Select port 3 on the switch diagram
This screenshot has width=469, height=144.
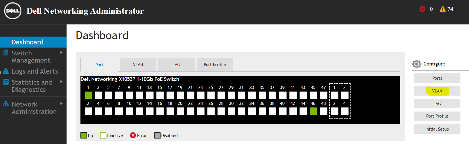coord(98,95)
